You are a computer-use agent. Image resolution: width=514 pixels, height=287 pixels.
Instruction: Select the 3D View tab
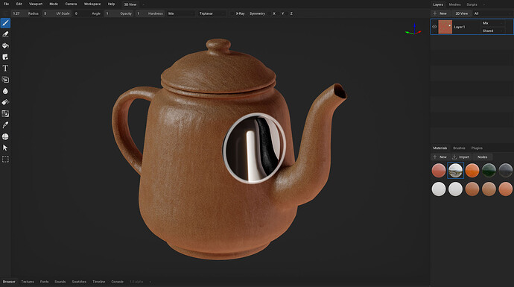(x=130, y=4)
